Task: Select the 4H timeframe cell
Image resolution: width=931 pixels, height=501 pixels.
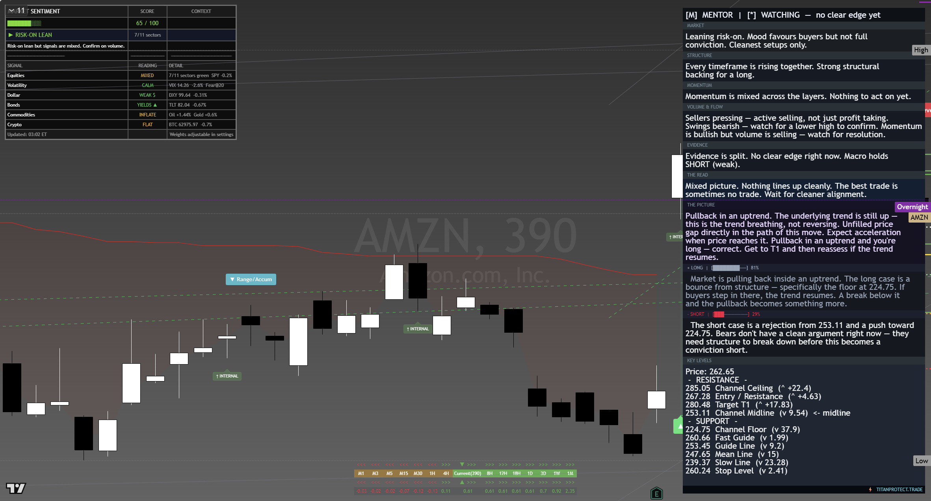Action: [x=446, y=473]
